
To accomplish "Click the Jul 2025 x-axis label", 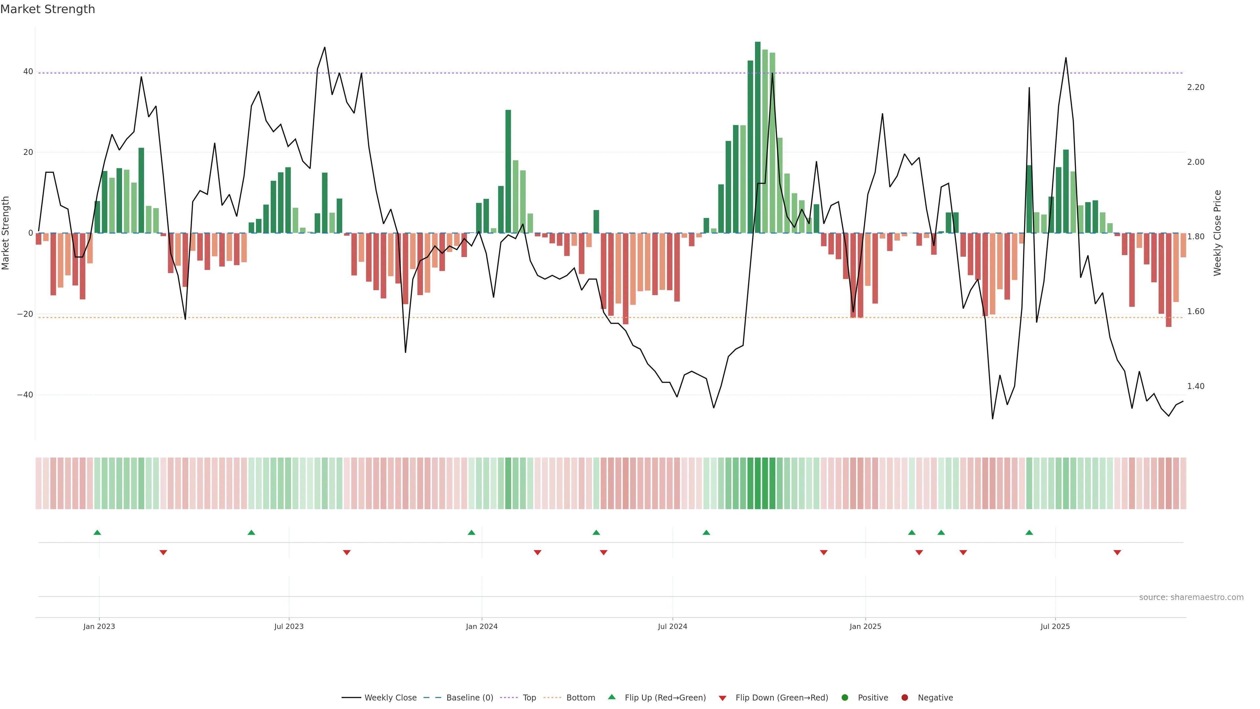I will (x=1055, y=626).
